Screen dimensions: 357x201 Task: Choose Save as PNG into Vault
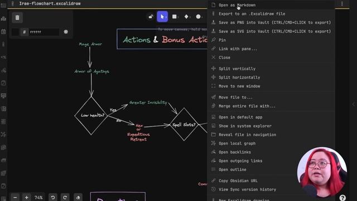271,22
